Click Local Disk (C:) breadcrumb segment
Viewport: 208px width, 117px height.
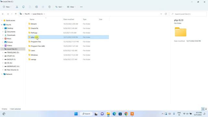point(38,14)
